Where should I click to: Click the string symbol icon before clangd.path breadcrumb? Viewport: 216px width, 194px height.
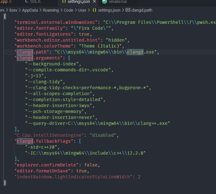pos(128,10)
